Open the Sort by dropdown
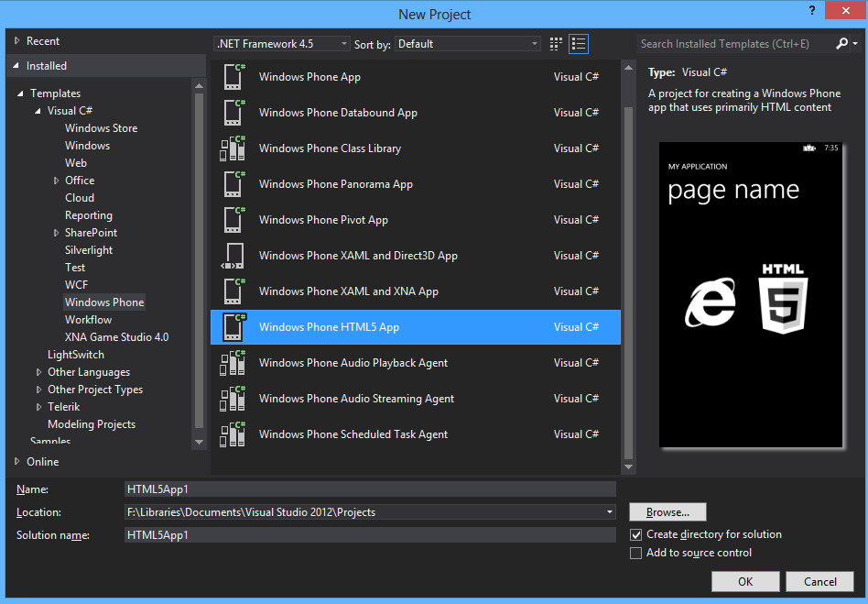Viewport: 868px width, 604px height. [468, 44]
